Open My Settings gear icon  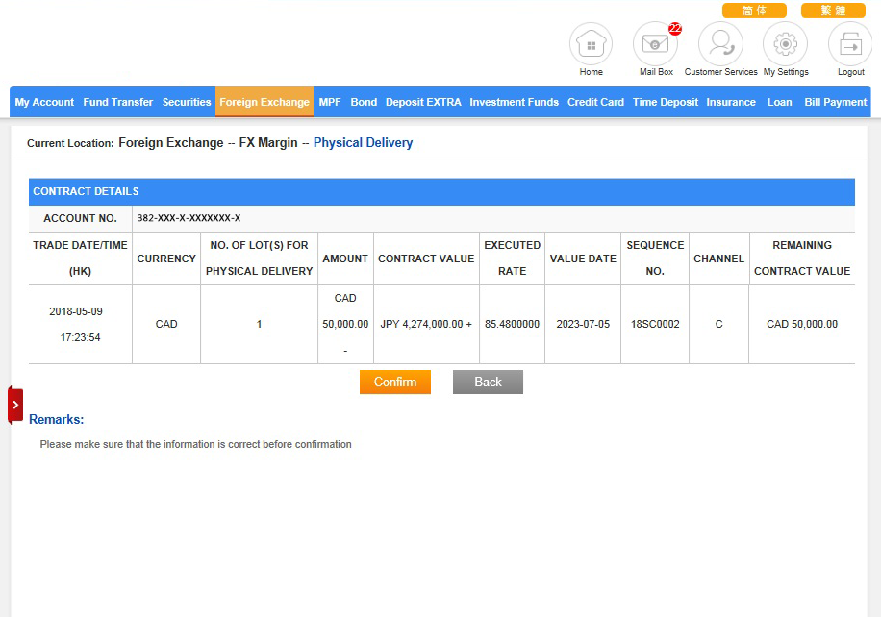(785, 44)
